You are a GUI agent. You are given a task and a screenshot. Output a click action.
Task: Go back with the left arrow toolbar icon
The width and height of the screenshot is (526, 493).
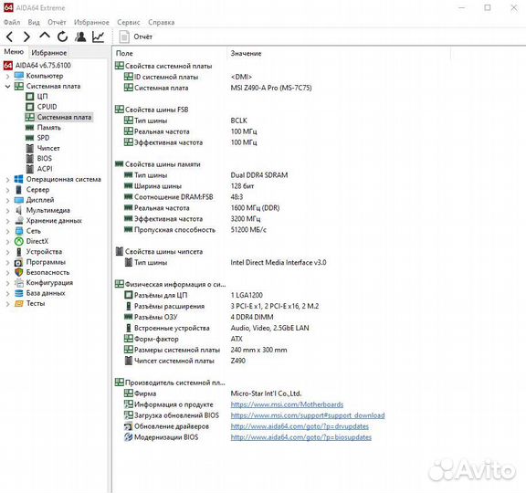pyautogui.click(x=10, y=37)
